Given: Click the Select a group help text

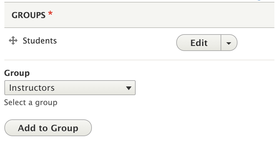Looking at the screenshot, I should (x=31, y=102).
